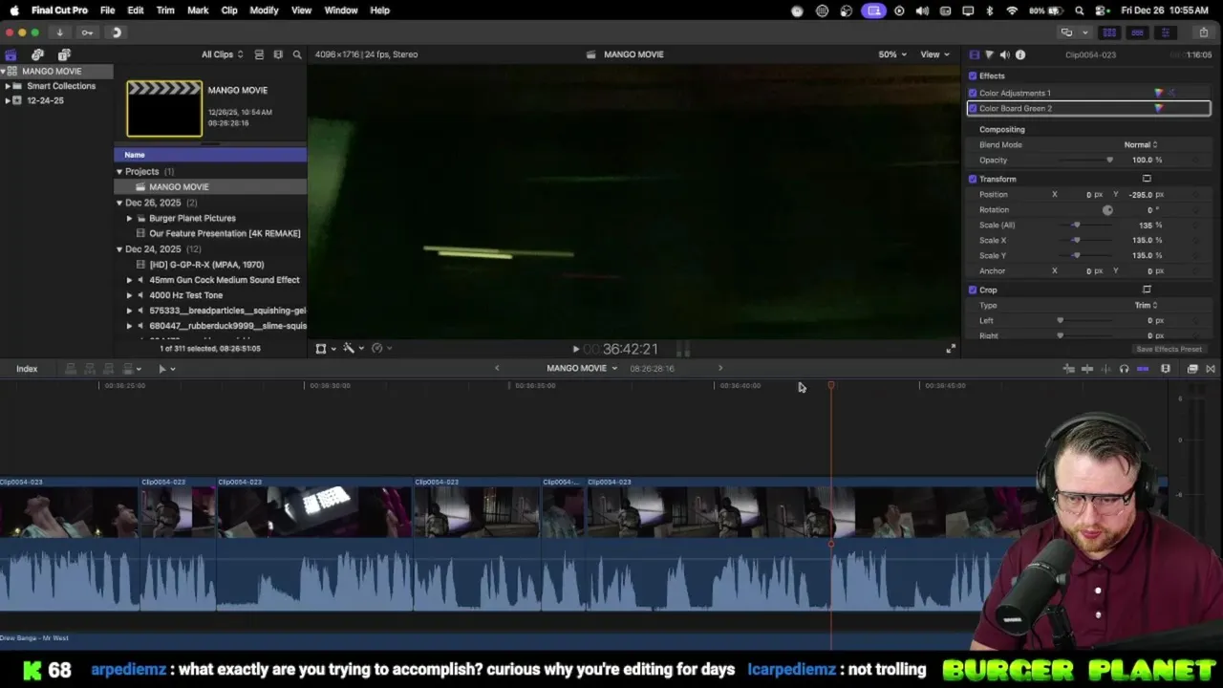The height and width of the screenshot is (688, 1223).
Task: Open the Mark menu
Action: [198, 11]
